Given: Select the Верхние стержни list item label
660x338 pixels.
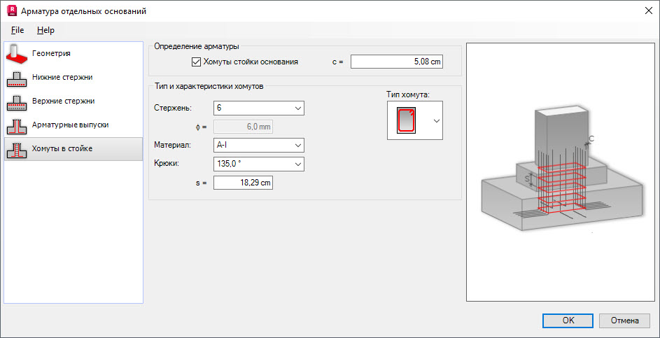Looking at the screenshot, I should coord(63,101).
